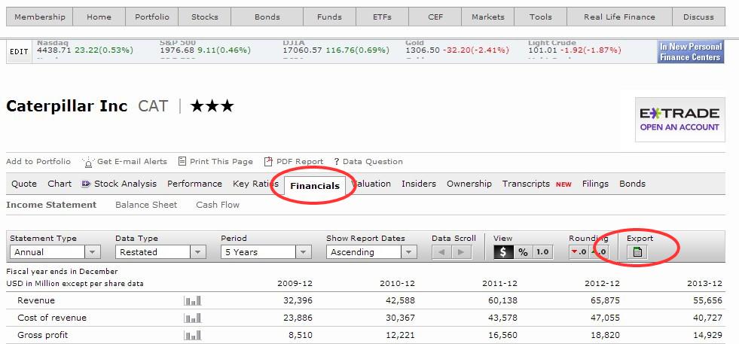Click the EDIT ticker button

[x=19, y=52]
